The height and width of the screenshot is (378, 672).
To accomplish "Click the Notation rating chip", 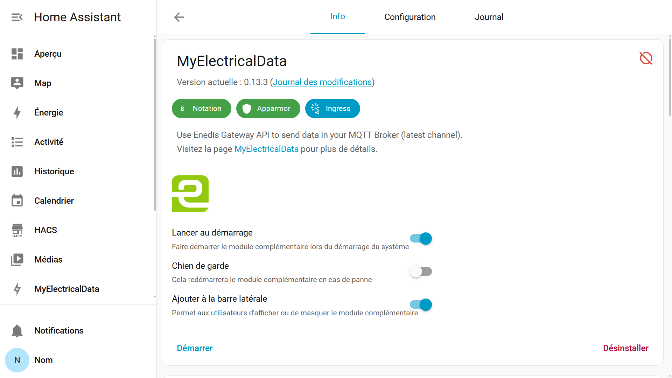I will pyautogui.click(x=201, y=109).
